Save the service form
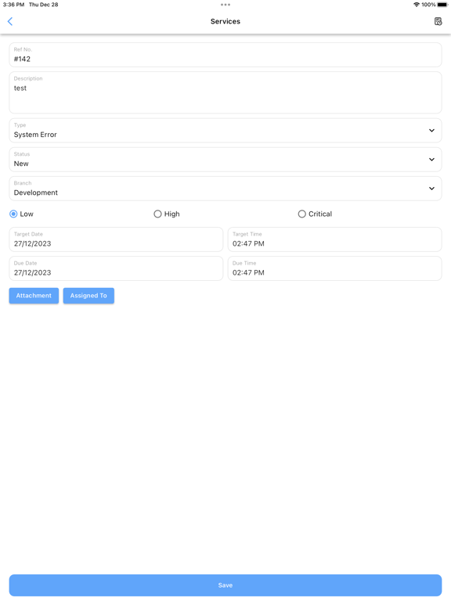Image resolution: width=451 pixels, height=601 pixels. (x=225, y=585)
